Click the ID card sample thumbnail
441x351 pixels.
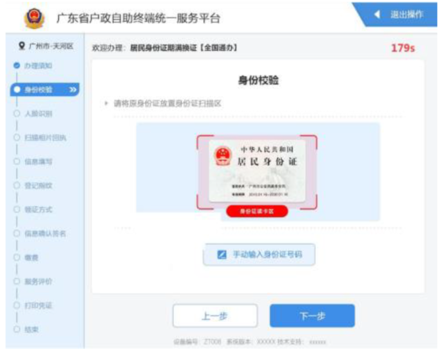[x=257, y=171]
